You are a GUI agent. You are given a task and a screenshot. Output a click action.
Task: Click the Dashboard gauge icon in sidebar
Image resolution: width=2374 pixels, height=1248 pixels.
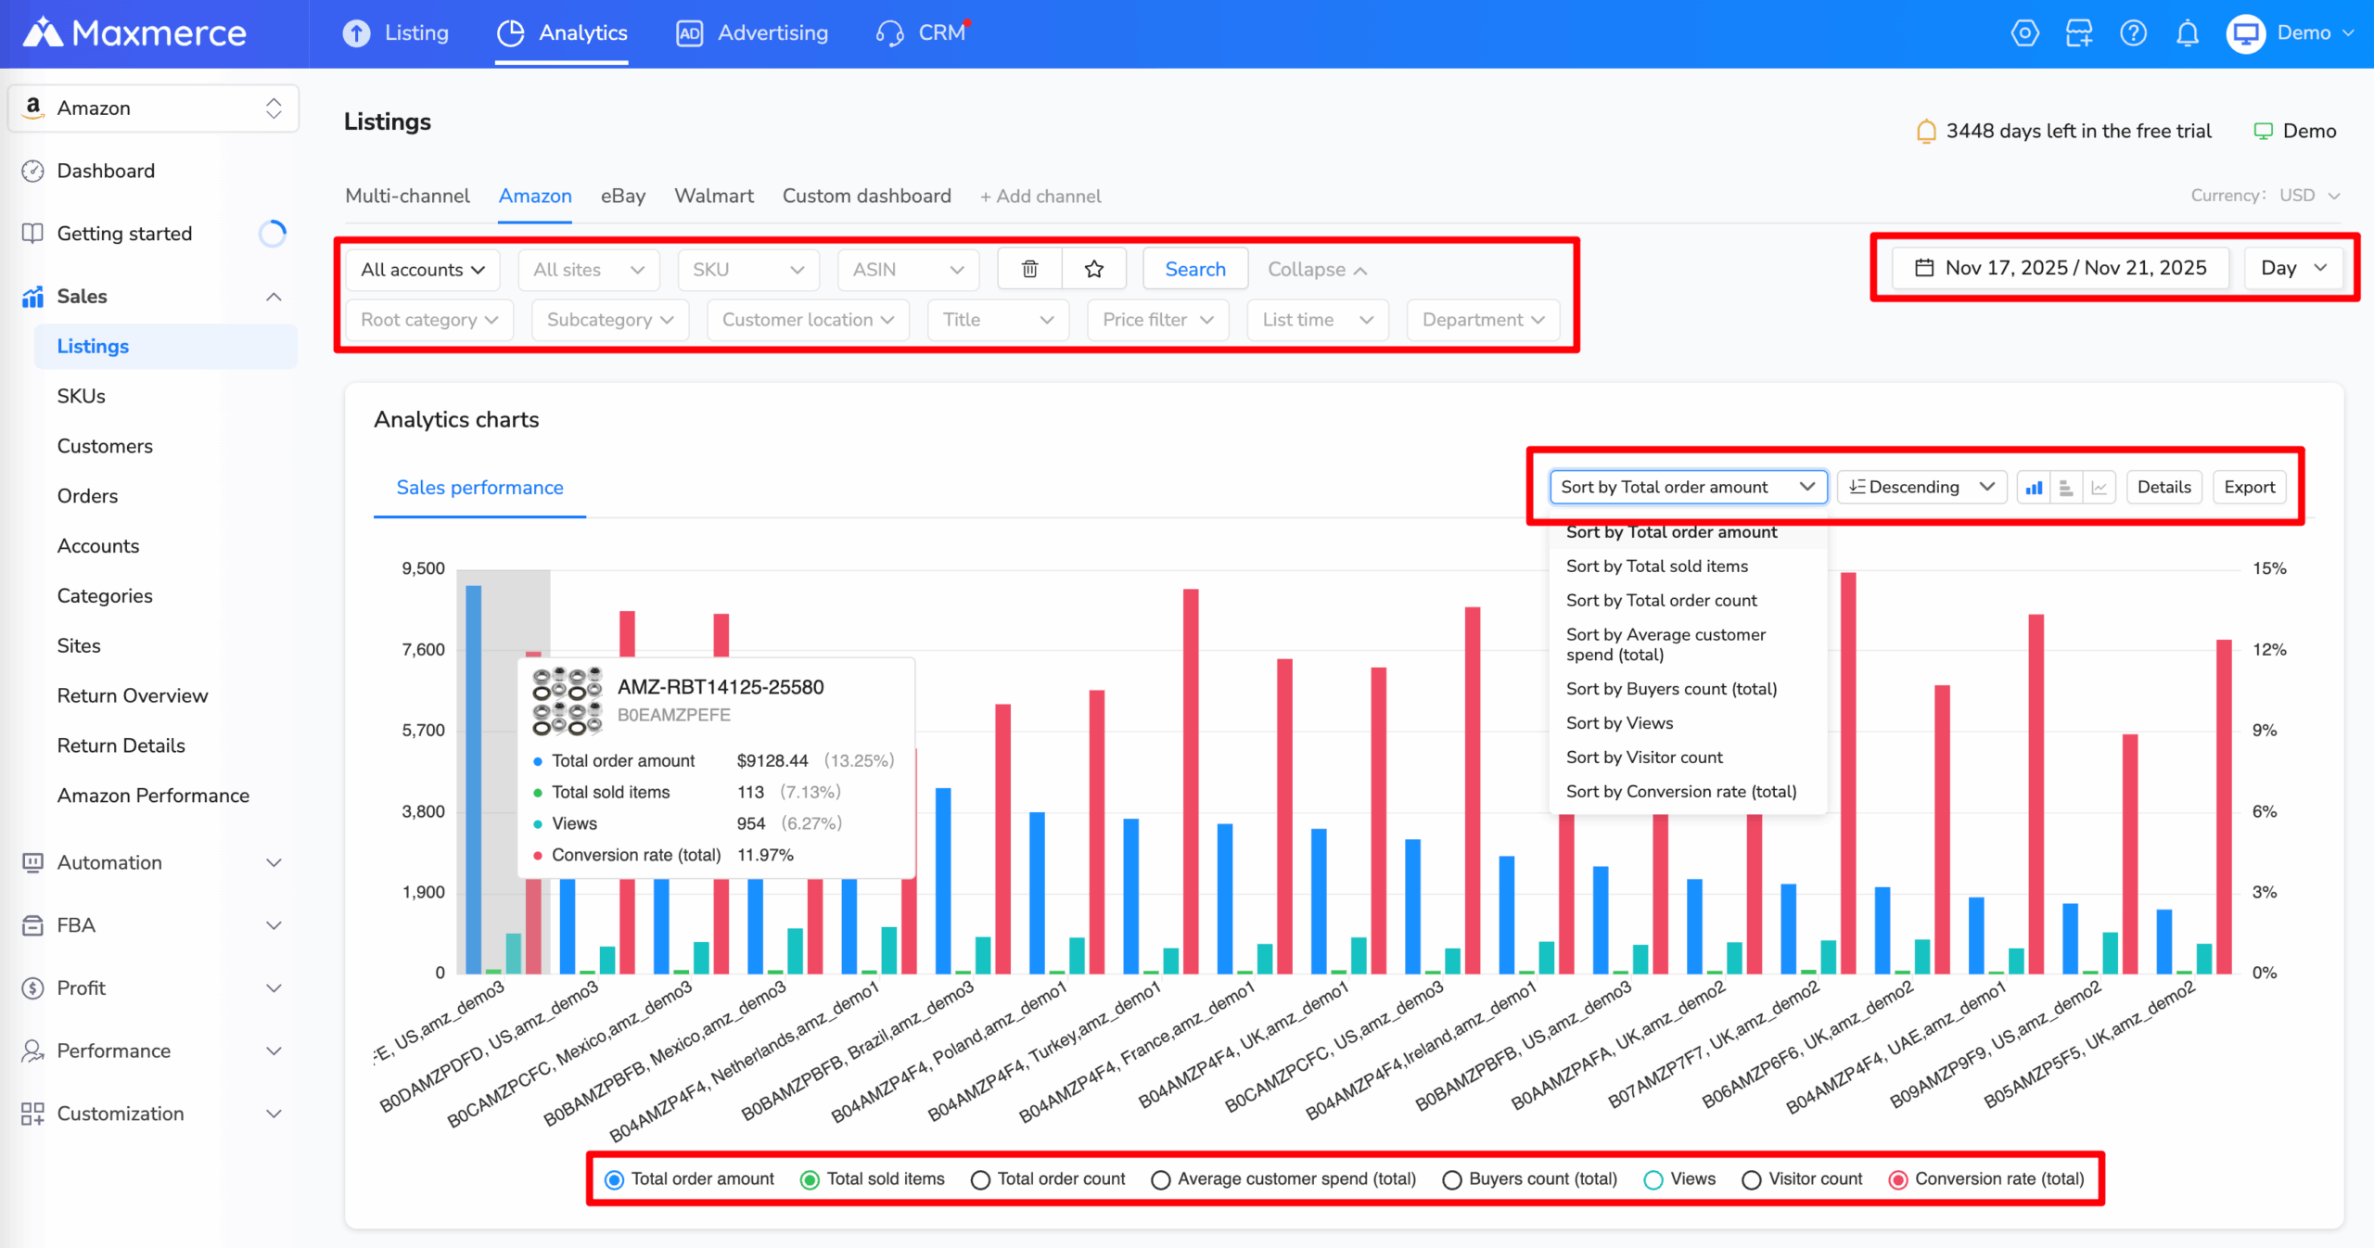click(x=32, y=171)
